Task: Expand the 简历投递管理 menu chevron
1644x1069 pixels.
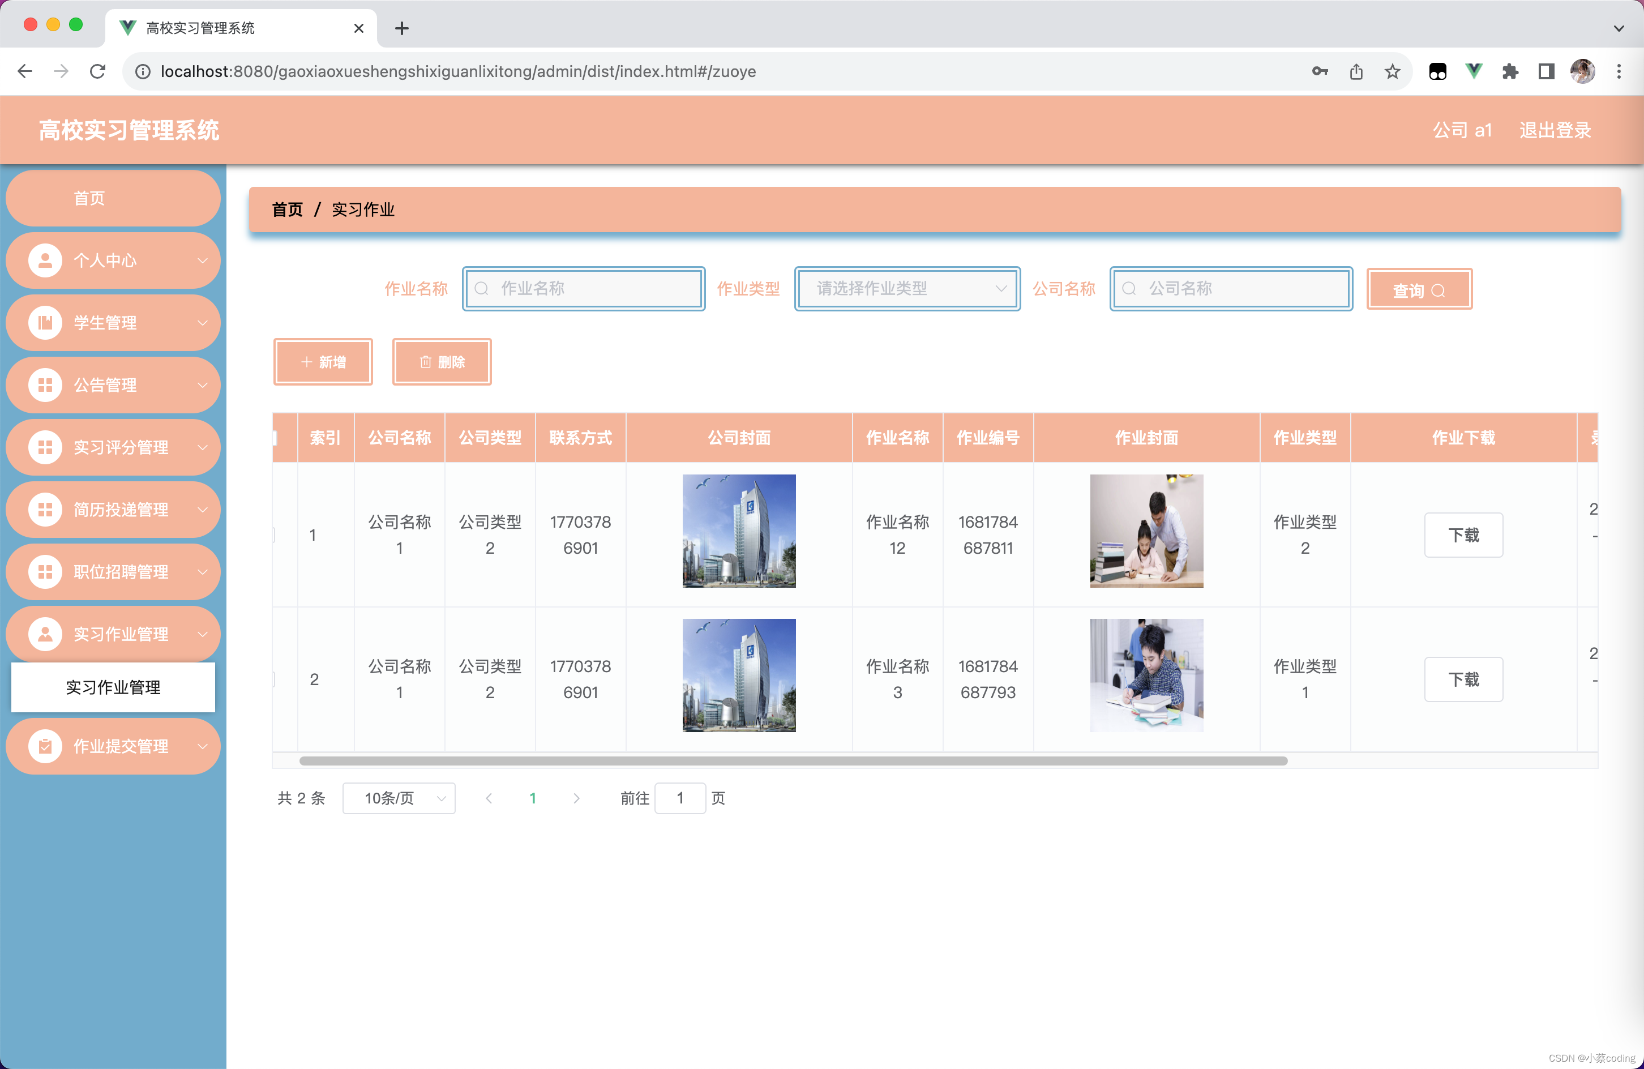Action: [x=203, y=510]
